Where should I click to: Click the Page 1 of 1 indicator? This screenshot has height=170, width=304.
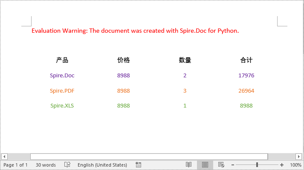click(15, 165)
